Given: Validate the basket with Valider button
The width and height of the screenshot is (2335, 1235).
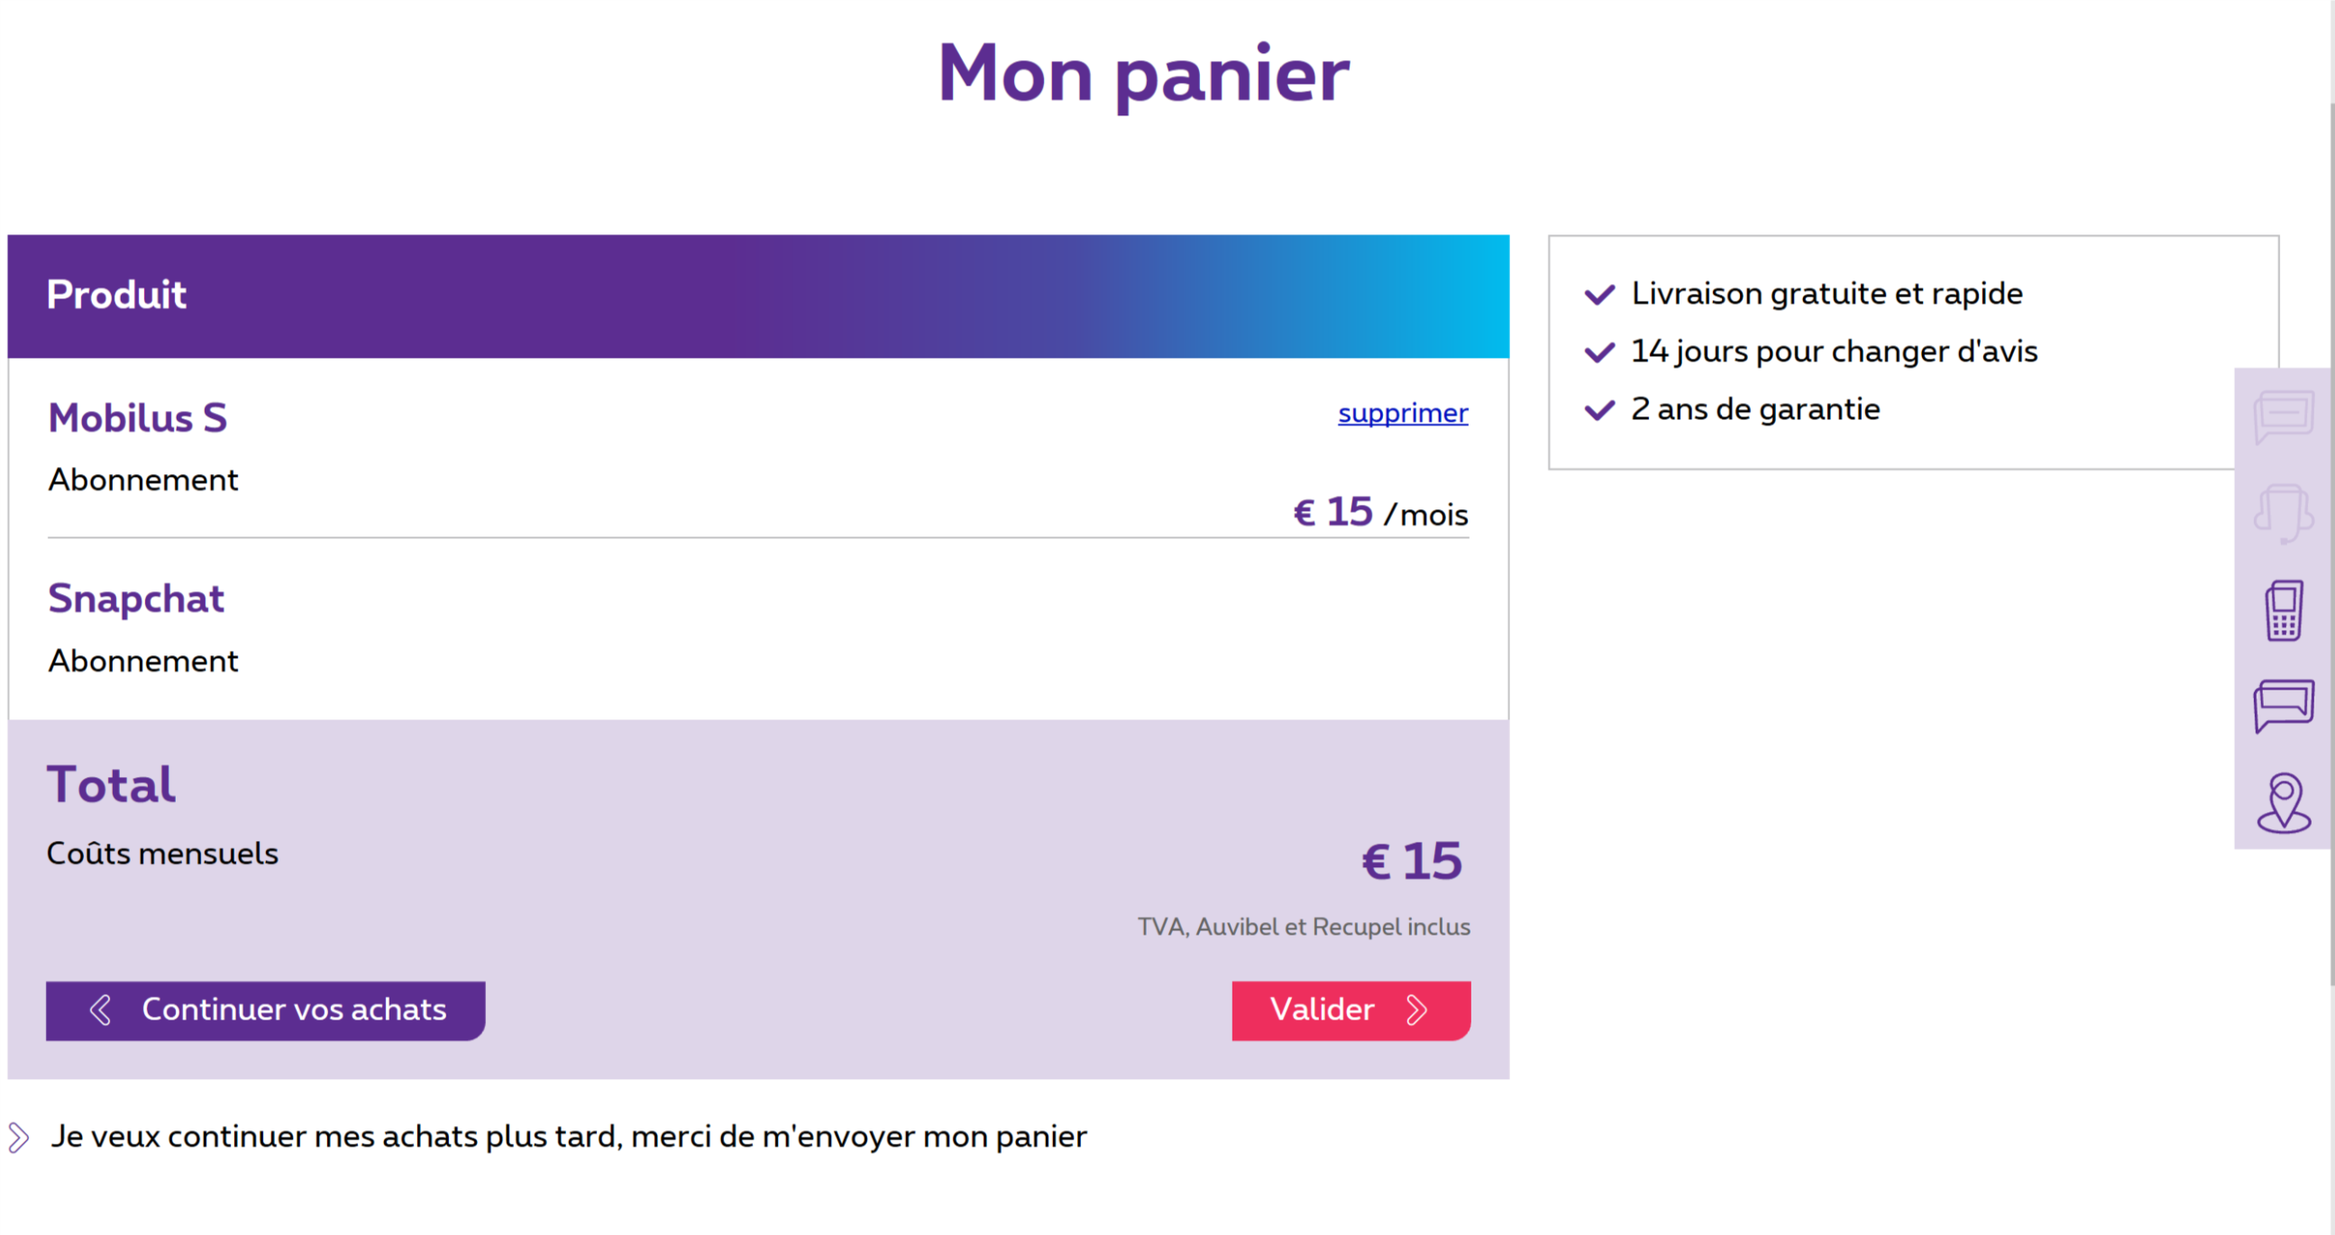Looking at the screenshot, I should (1351, 1011).
